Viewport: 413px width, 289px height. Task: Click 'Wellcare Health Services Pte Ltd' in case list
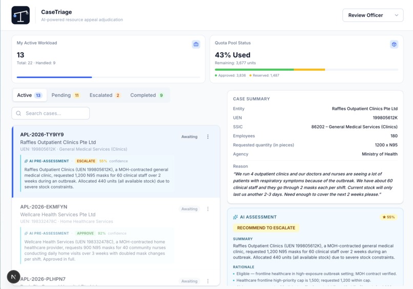(x=58, y=215)
